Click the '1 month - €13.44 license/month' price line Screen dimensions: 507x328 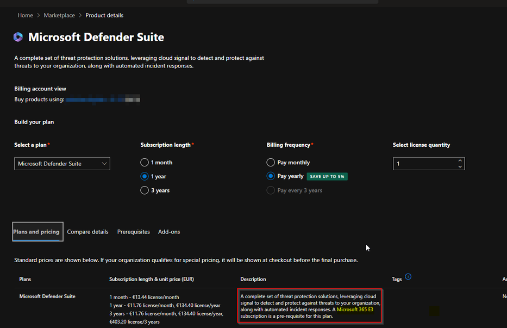(x=144, y=297)
